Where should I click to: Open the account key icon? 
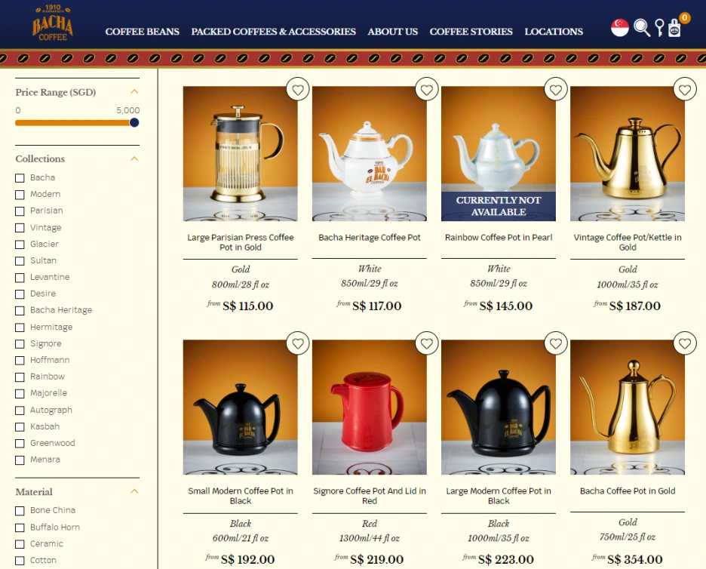(x=659, y=27)
